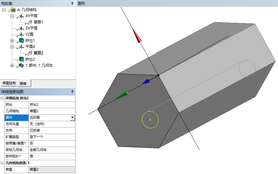This screenshot has width=278, height=174.
Task: Toggle the 按照薄/表面? value field
Action: pos(51,143)
